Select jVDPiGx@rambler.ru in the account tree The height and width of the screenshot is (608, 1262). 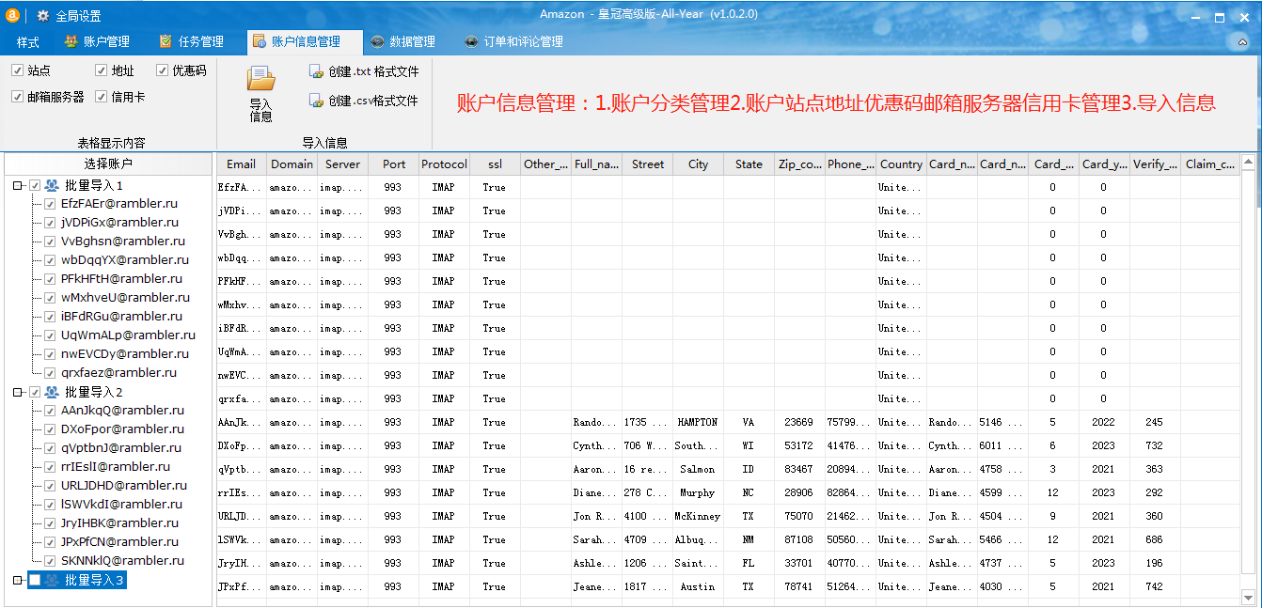[x=119, y=223]
